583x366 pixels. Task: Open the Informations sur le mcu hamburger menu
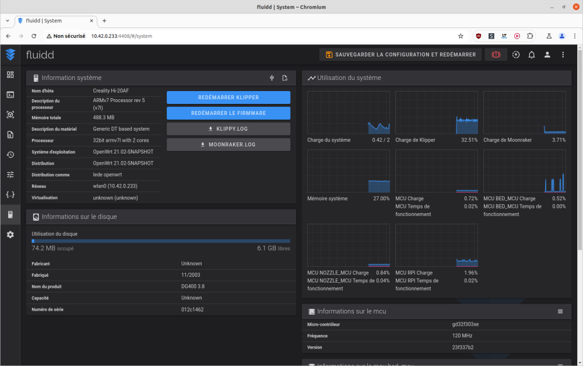tap(560, 312)
